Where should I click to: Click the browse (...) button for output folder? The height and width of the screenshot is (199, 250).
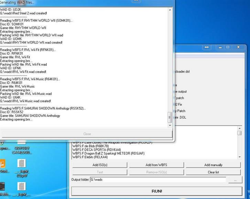coord(235,180)
